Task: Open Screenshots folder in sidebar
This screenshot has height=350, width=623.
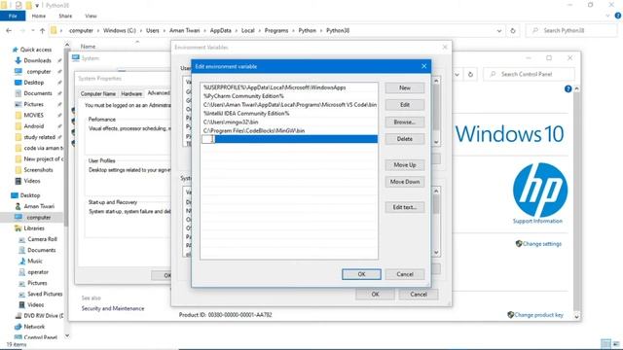Action: tap(38, 170)
